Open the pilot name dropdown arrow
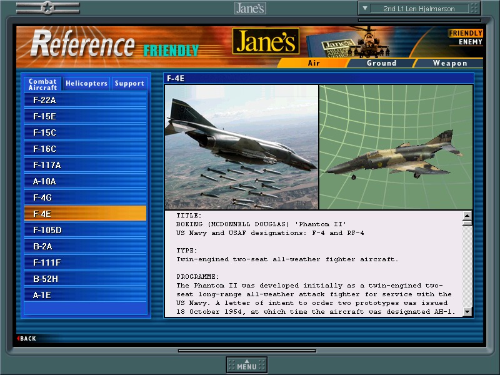This screenshot has width=500, height=375. [365, 9]
